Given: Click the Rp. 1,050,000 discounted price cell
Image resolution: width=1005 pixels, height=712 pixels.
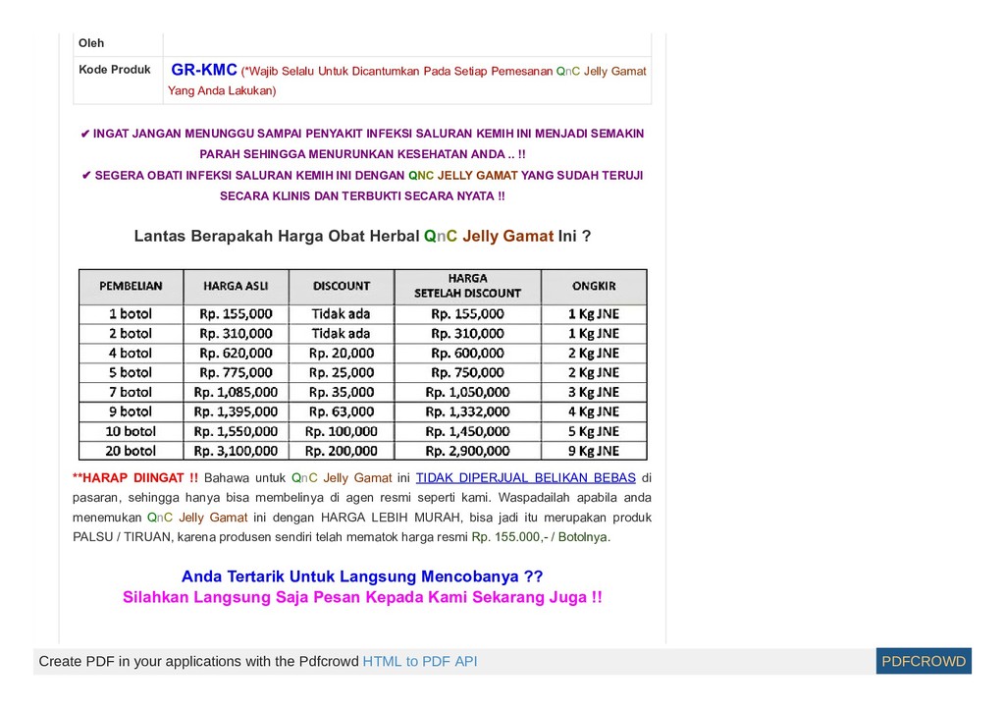Looking at the screenshot, I should 467,393.
